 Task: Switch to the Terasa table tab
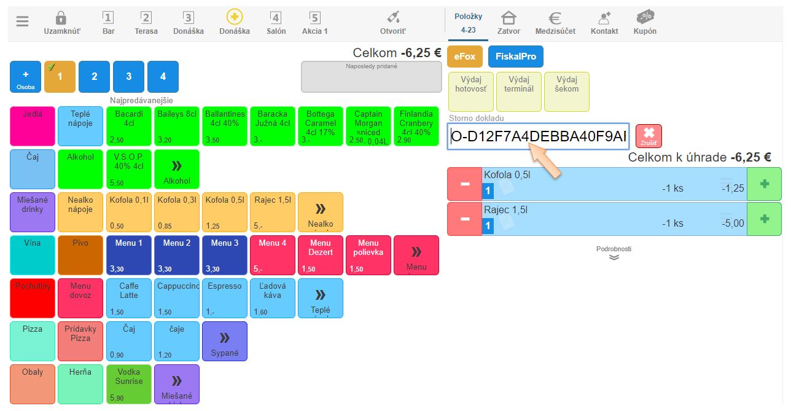[146, 23]
